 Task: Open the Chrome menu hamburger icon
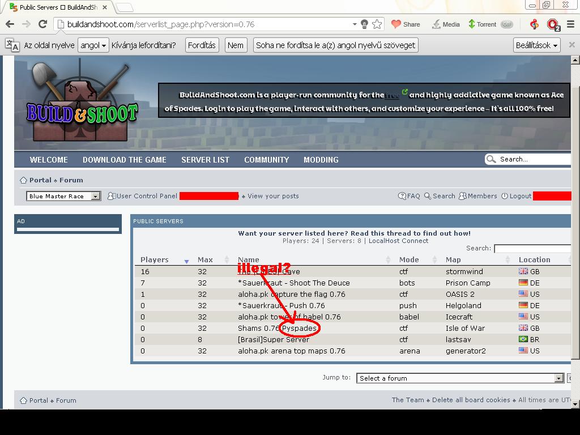tap(570, 24)
